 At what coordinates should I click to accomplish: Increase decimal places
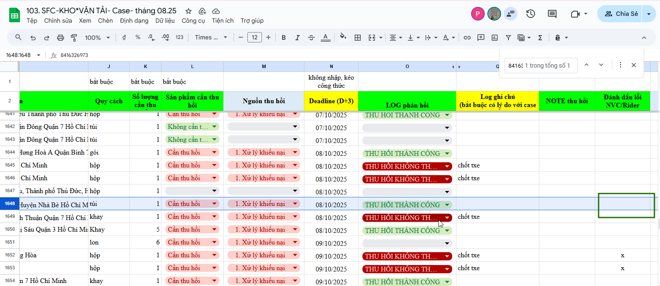click(x=165, y=37)
